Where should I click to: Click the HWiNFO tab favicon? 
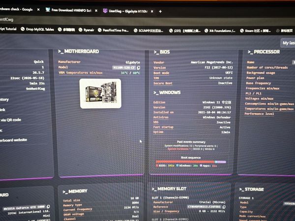48,10
